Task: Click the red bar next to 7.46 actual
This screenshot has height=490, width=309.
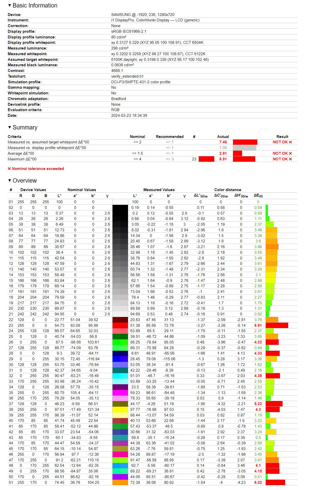Action: [245, 142]
